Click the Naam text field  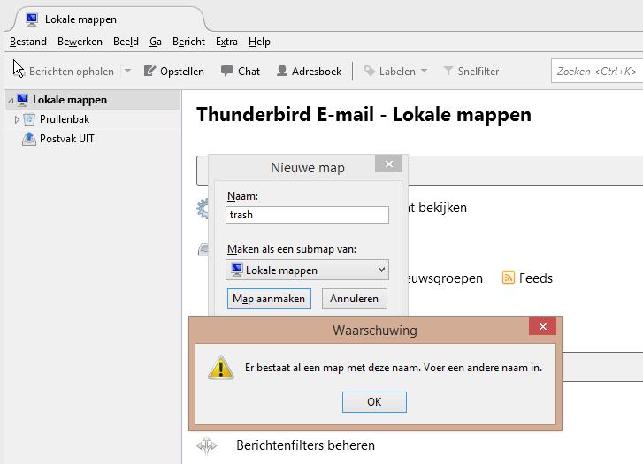307,215
